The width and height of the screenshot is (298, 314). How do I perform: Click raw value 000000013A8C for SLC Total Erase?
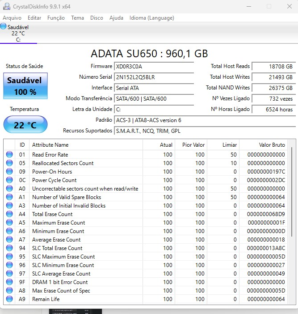(x=266, y=248)
